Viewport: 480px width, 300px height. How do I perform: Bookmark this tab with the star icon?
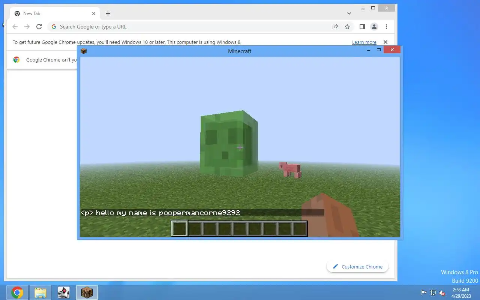point(347,27)
